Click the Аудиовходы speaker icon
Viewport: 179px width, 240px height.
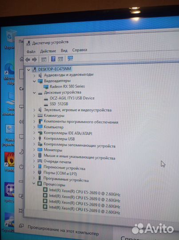click(40, 76)
